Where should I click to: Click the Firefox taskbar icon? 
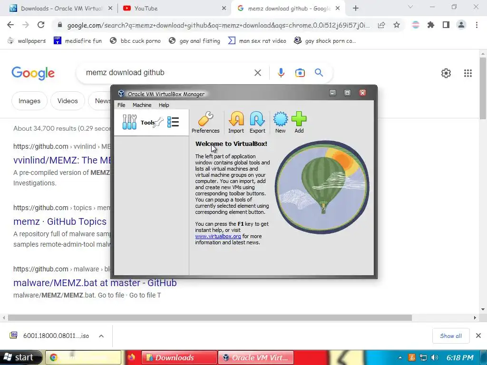click(x=131, y=357)
